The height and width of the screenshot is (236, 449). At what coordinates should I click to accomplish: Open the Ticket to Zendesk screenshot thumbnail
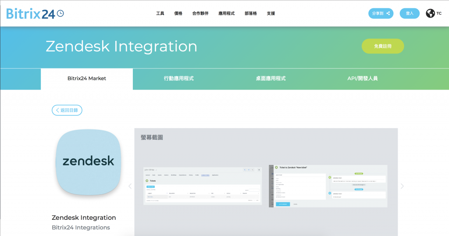tap(328, 186)
